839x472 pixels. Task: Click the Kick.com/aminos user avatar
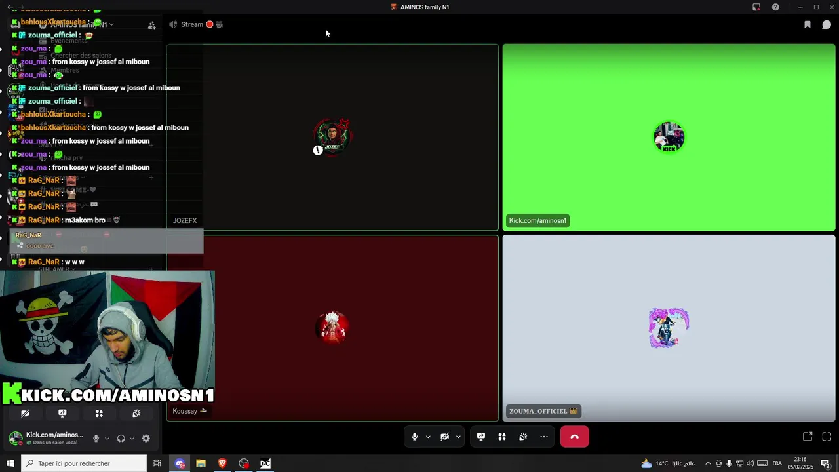pyautogui.click(x=15, y=438)
